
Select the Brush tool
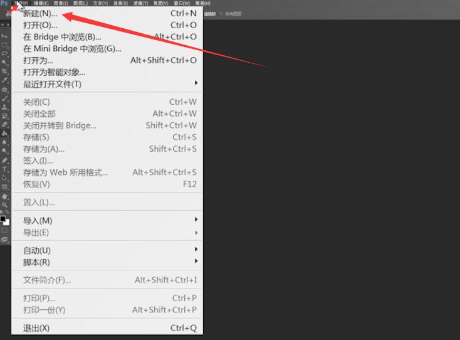[4, 98]
